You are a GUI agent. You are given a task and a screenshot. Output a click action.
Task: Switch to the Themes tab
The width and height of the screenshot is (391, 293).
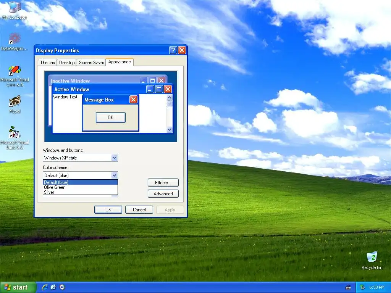[47, 63]
